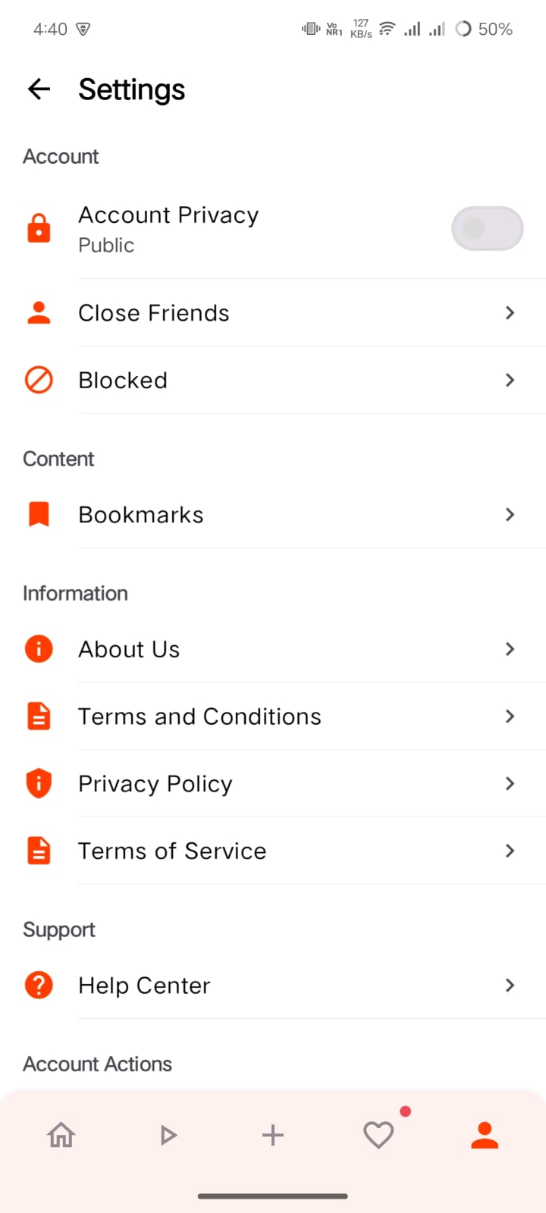This screenshot has height=1213, width=546.
Task: Go to the Home tab
Action: point(61,1135)
